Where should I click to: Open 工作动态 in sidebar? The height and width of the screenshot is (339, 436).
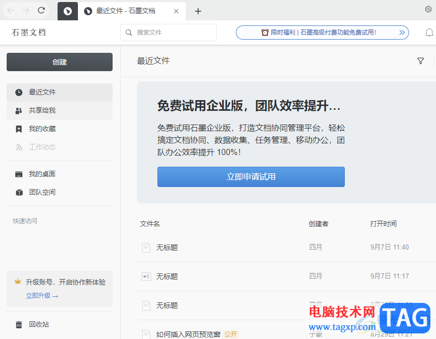(60, 147)
